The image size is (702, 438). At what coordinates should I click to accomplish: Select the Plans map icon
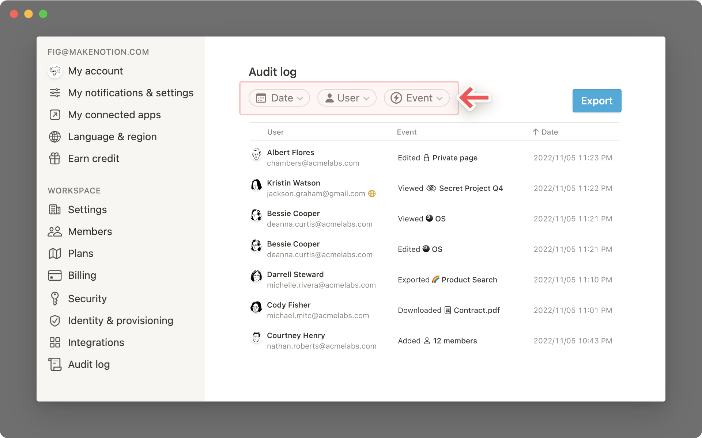(x=55, y=253)
